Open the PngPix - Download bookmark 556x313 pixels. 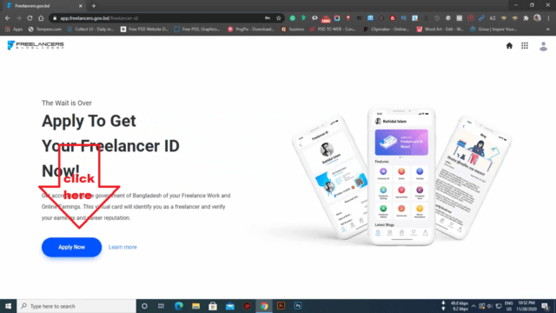pyautogui.click(x=251, y=29)
